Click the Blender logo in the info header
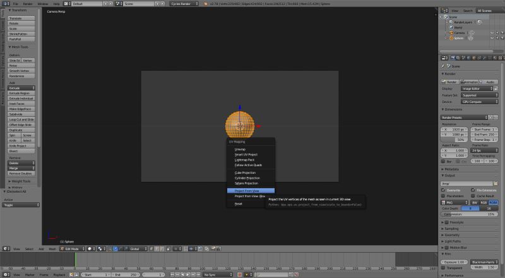 (206, 4)
